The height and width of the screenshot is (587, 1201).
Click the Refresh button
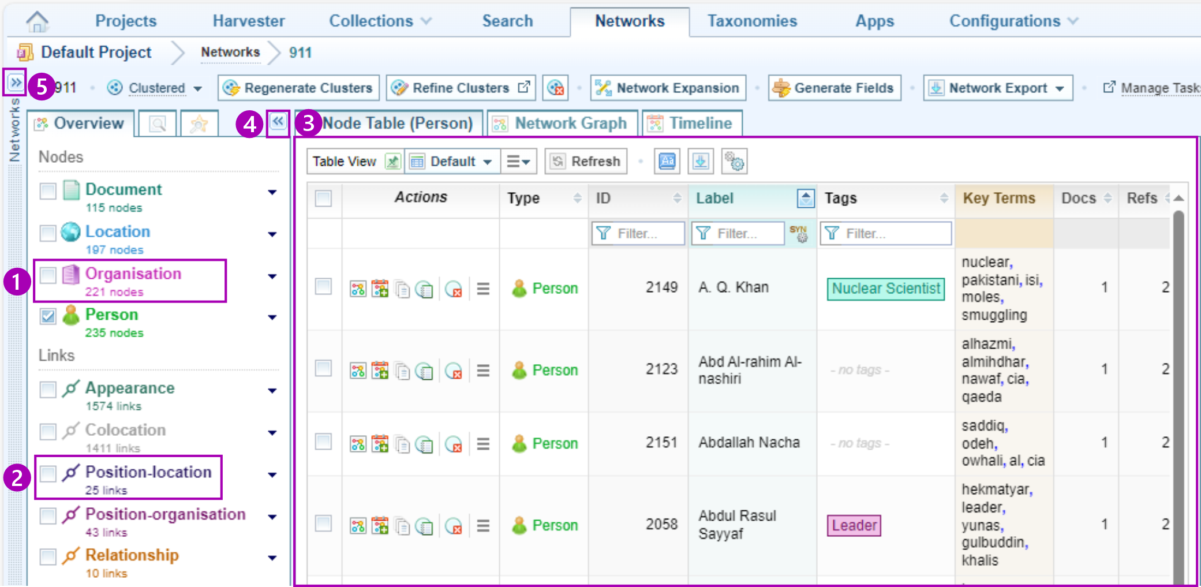click(x=586, y=162)
